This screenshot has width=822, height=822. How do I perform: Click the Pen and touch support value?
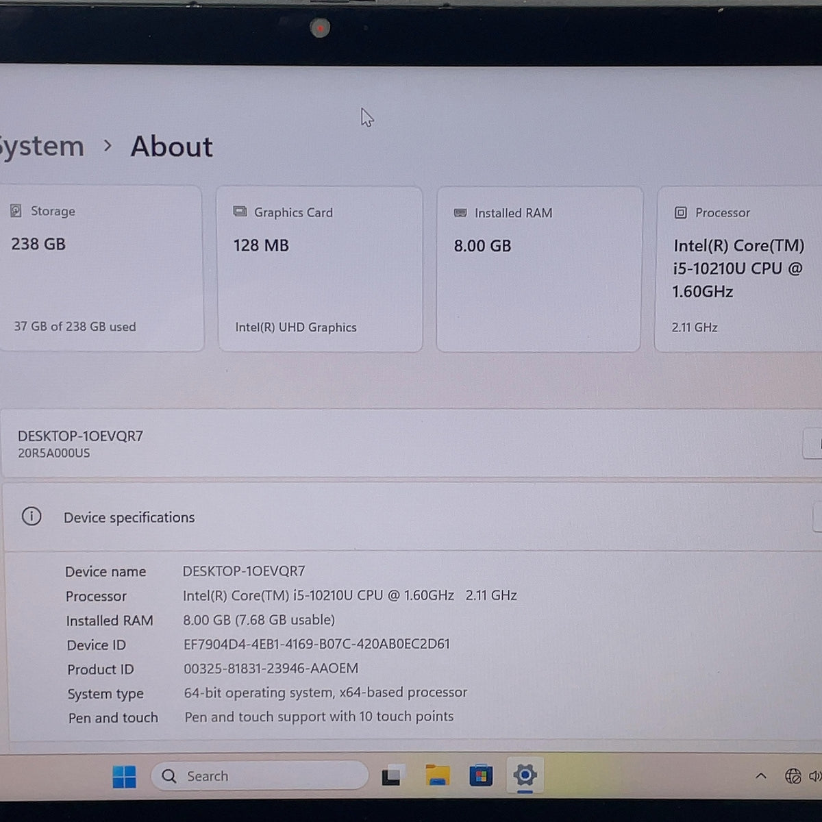pyautogui.click(x=319, y=717)
